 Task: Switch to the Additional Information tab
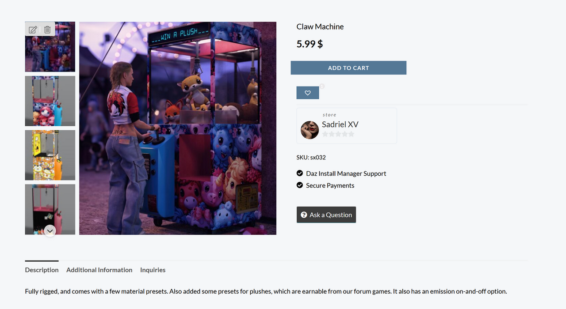[x=99, y=270]
